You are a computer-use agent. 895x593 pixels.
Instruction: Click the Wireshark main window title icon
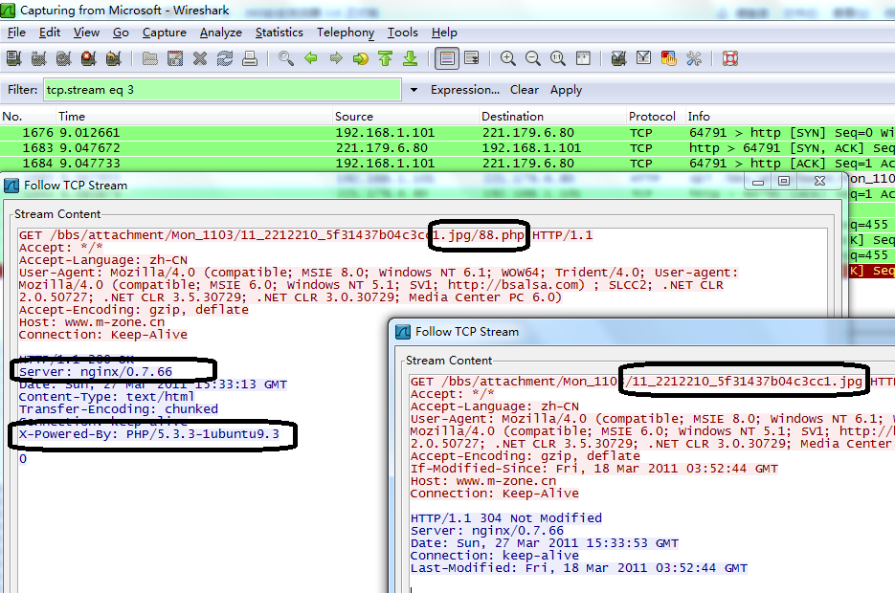8,11
